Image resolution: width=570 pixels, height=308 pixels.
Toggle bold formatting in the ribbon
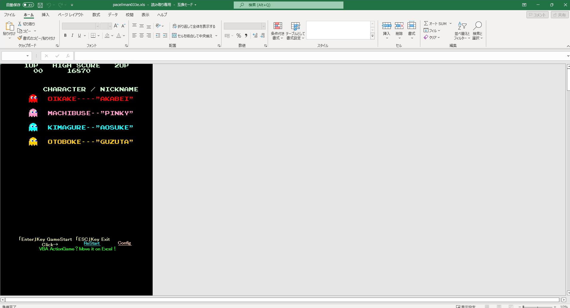tap(65, 36)
